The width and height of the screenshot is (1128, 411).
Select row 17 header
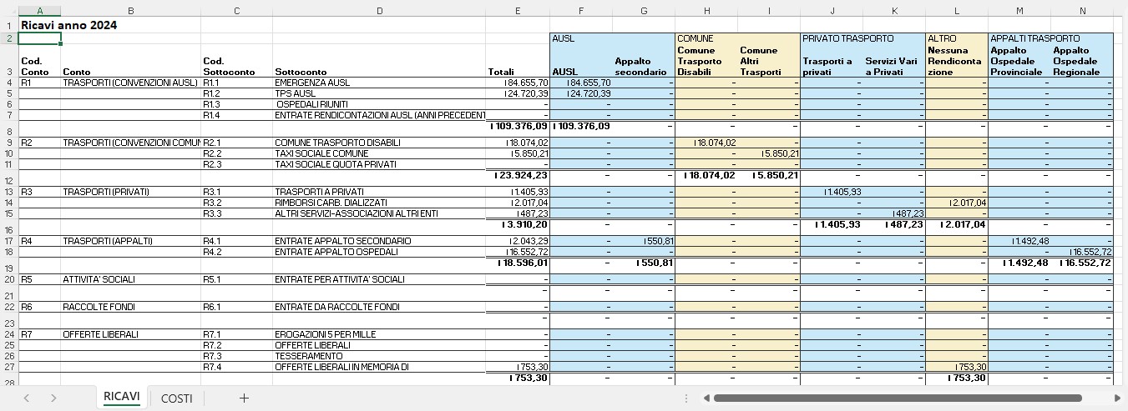[x=8, y=241]
